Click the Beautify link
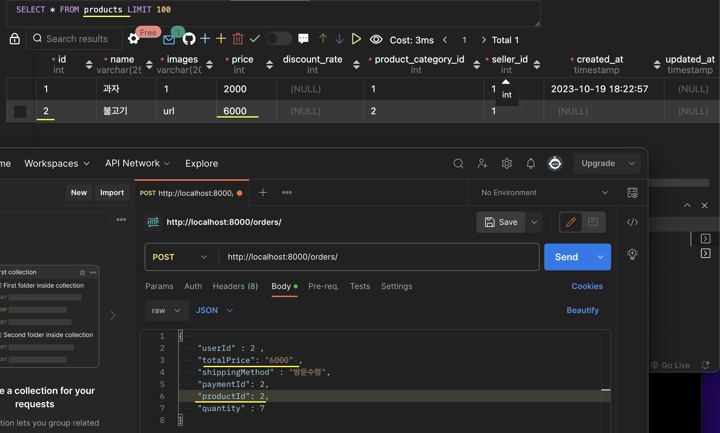This screenshot has height=433, width=720. (582, 310)
